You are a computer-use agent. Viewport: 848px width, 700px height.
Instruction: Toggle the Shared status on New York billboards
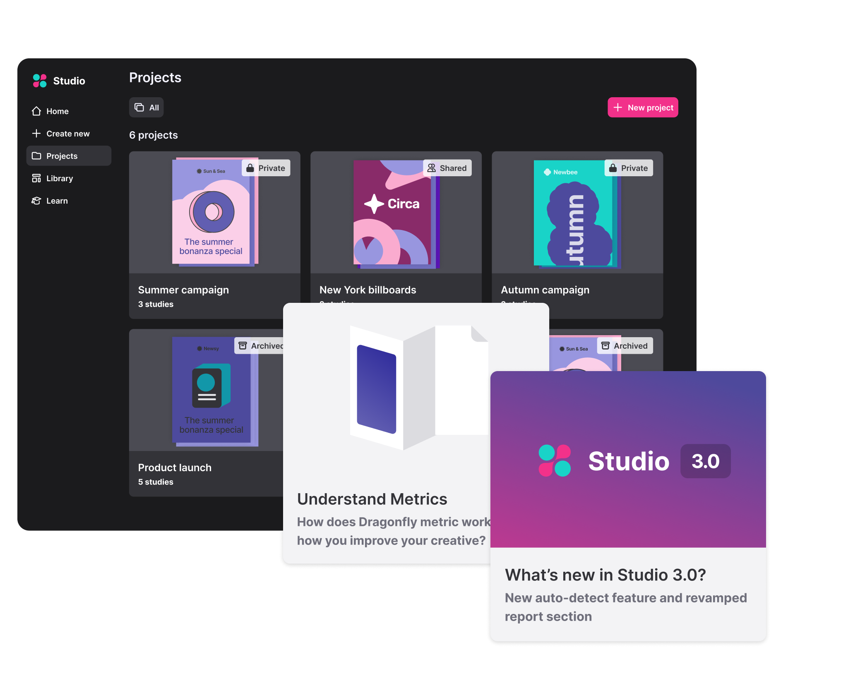click(x=447, y=168)
